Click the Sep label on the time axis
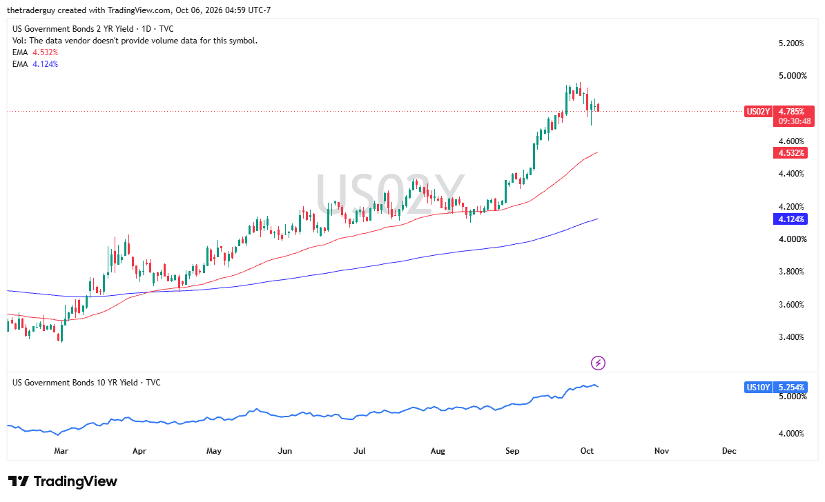 coord(512,451)
